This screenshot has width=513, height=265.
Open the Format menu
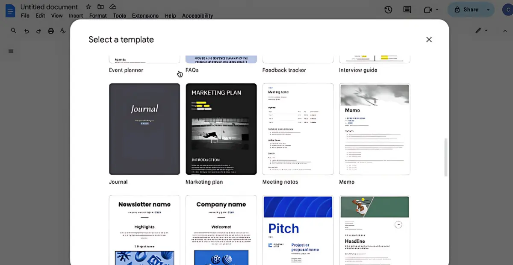(98, 16)
